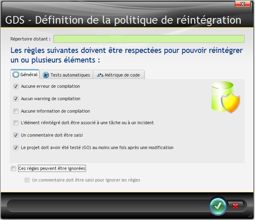Check the task or incident association rule
The width and height of the screenshot is (255, 220).
[16, 123]
